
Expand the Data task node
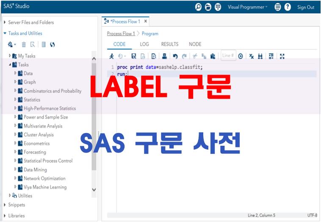(x=15, y=73)
